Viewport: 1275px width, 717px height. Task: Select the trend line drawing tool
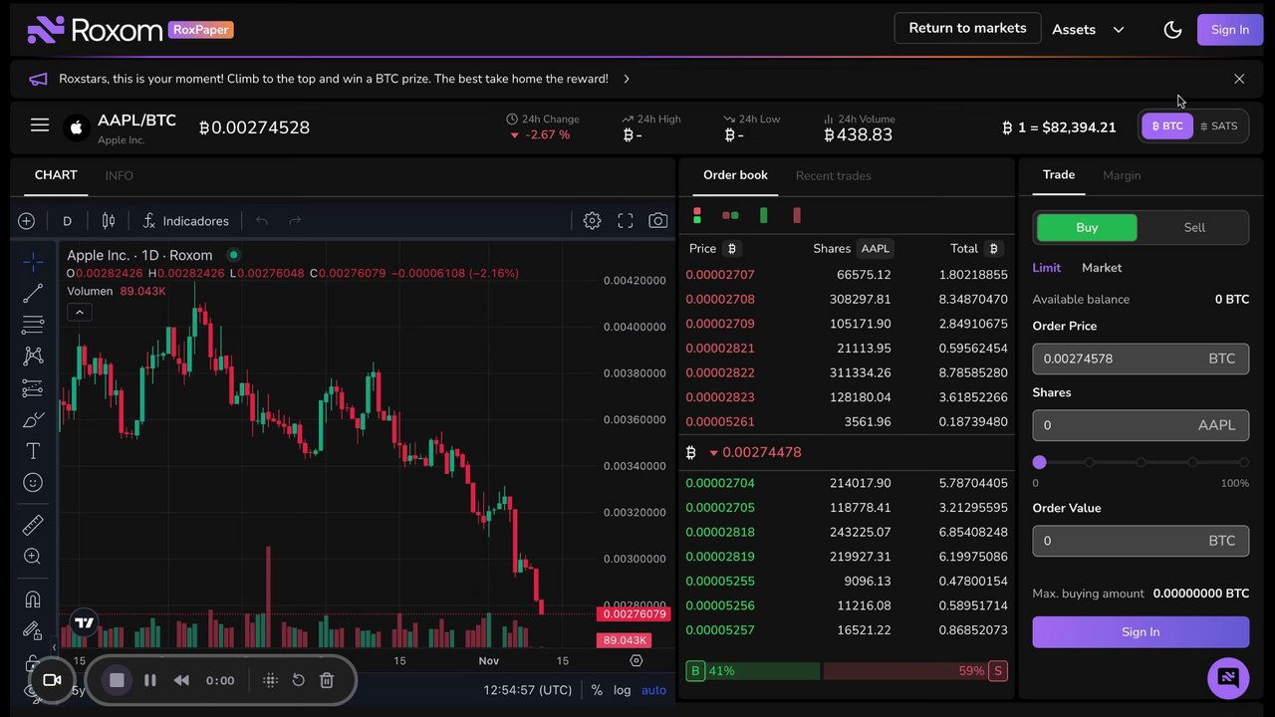(33, 293)
